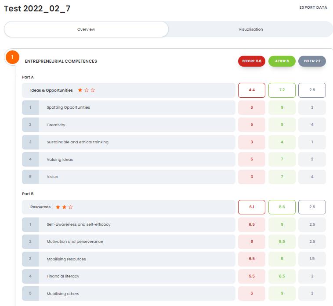Click Ideas & Opportunities after score 7.2
333x306 pixels.
(x=282, y=90)
